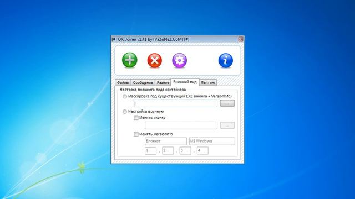Image resolution: width=355 pixels, height=199 pixels.
Task: Click version field containing 2
Action: tap(168, 150)
